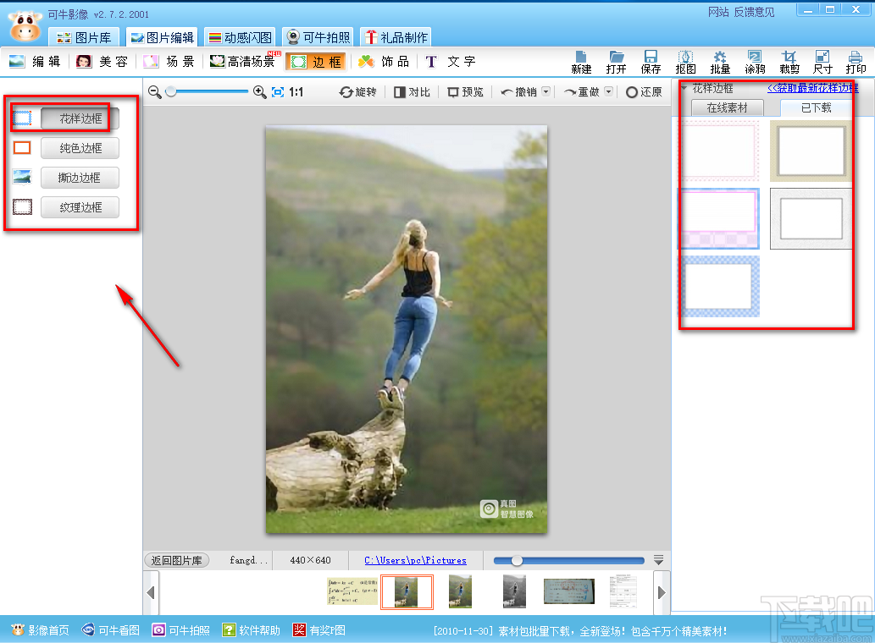Set zoom to 1:1

click(296, 92)
